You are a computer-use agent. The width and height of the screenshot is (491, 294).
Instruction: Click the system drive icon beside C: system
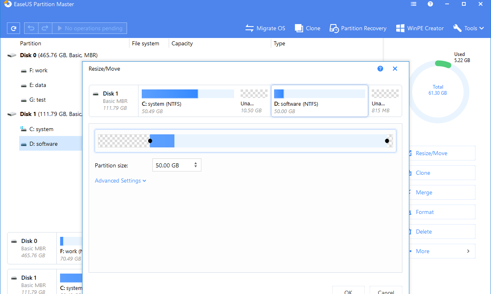pos(23,129)
